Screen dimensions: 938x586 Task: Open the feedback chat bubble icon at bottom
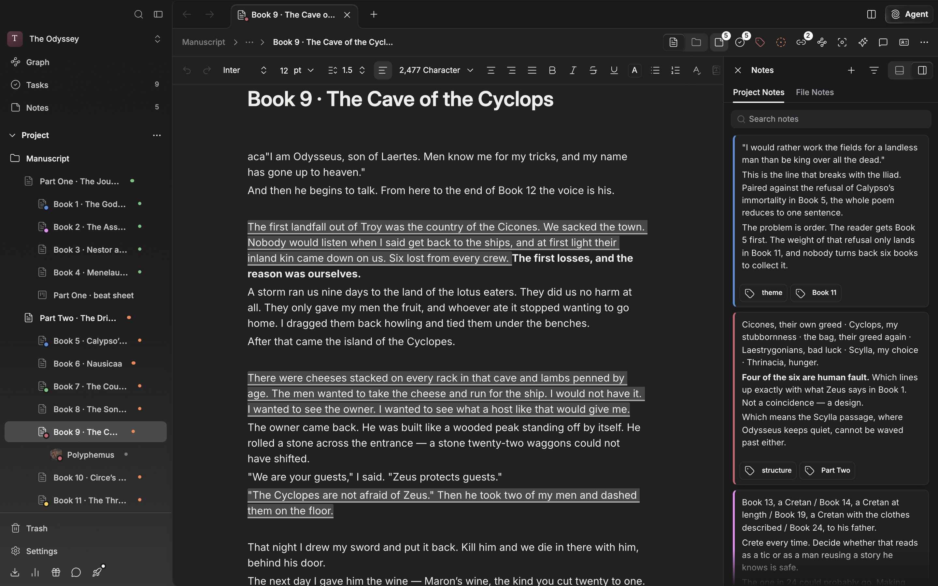pos(76,572)
